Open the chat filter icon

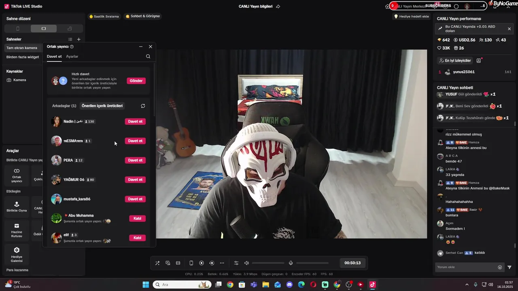coord(510,267)
